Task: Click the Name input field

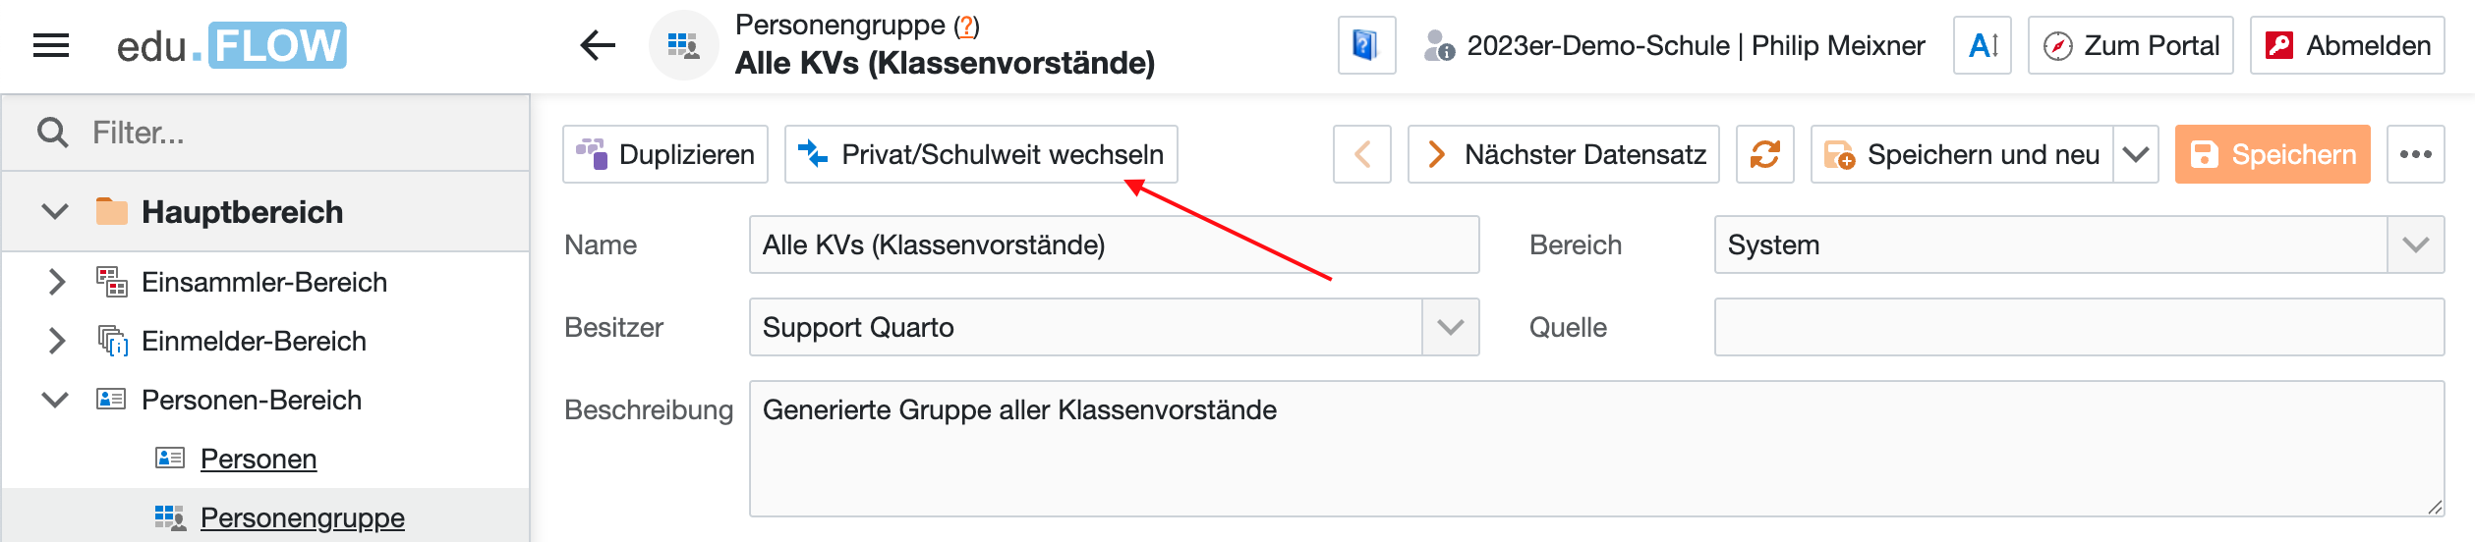Action: coord(1113,245)
